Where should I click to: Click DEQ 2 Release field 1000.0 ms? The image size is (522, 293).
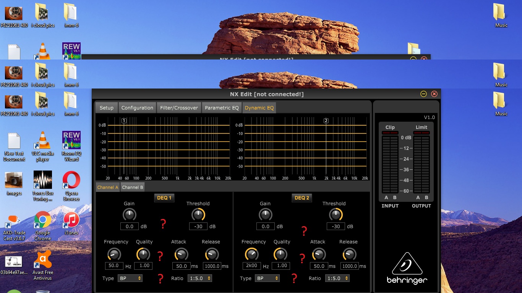pos(349,266)
